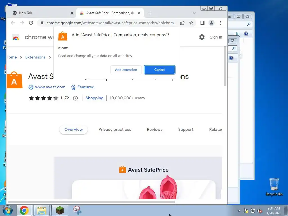Show hidden tray icons arrow
This screenshot has width=288, height=216.
coord(239,211)
